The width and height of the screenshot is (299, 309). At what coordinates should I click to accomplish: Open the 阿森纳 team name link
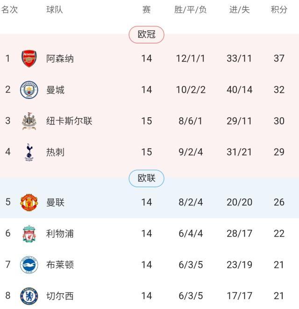60,59
